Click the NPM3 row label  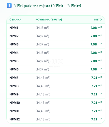coord(14,44)
